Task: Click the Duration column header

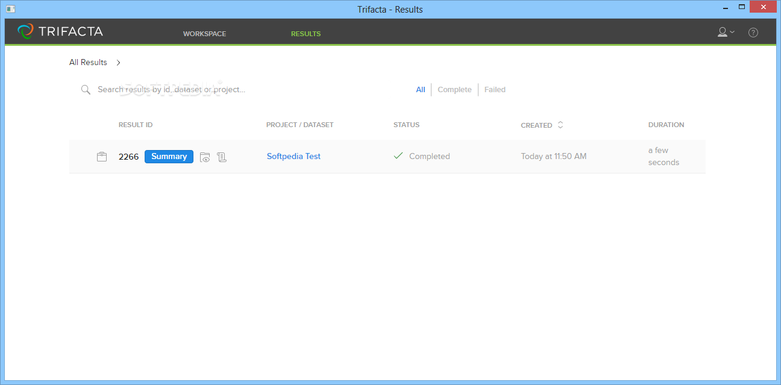Action: click(666, 125)
